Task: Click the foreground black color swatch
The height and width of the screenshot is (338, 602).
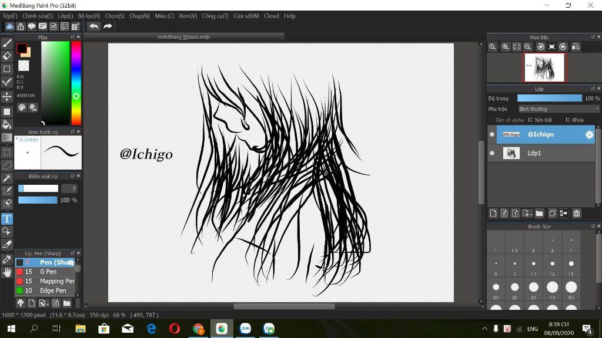Action: click(22, 48)
